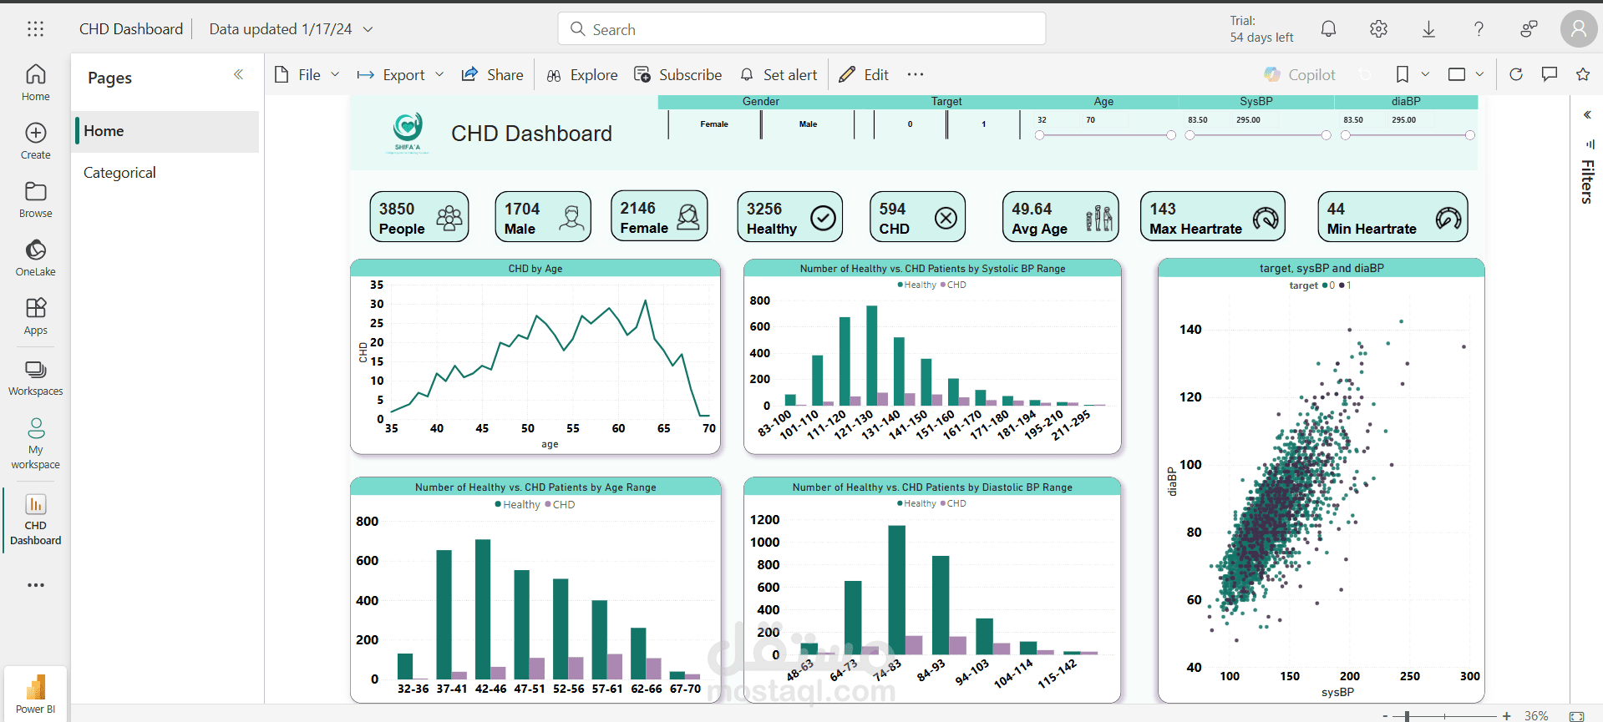Click the SysBP slider right handle
Image resolution: width=1603 pixels, height=722 pixels.
pos(1327,135)
